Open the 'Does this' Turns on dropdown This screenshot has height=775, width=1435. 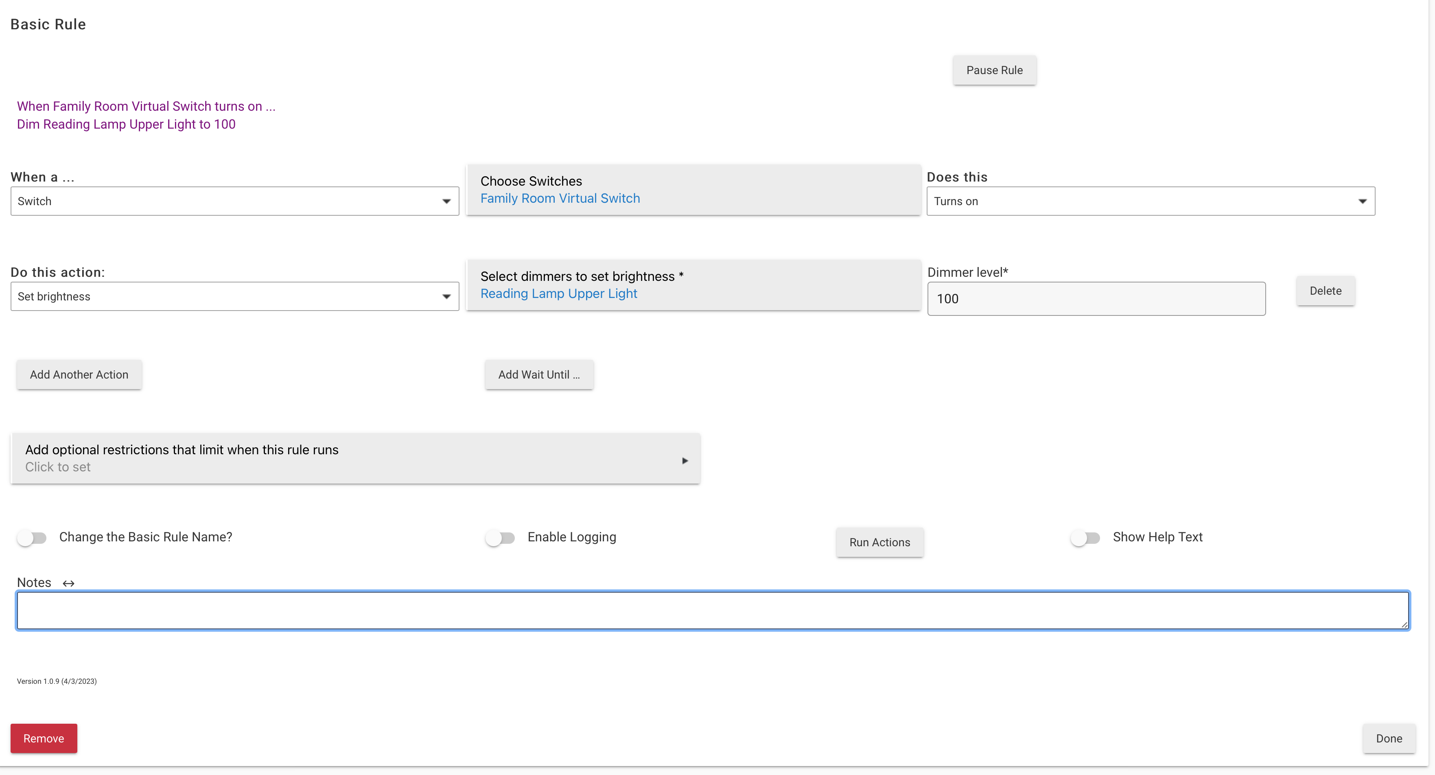click(x=1151, y=201)
